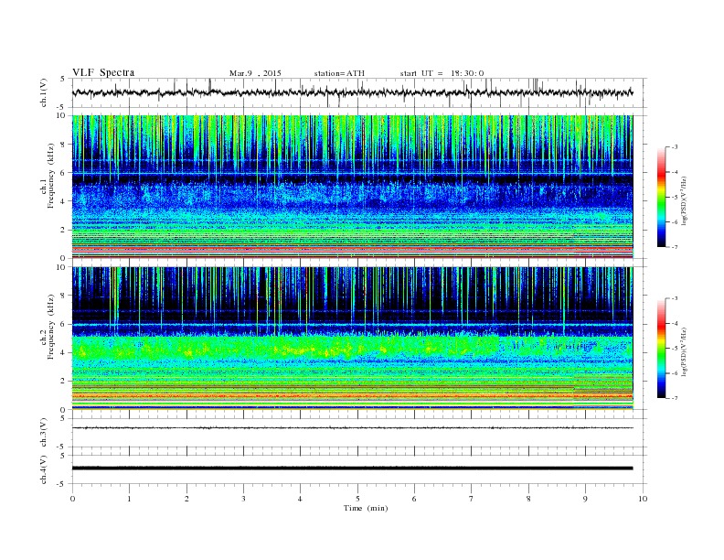Click time axis tick label "6"
The width and height of the screenshot is (724, 560).
coord(415,499)
